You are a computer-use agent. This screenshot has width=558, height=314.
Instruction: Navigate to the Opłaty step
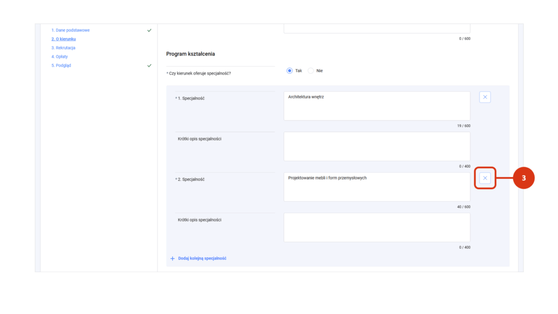[x=59, y=57]
